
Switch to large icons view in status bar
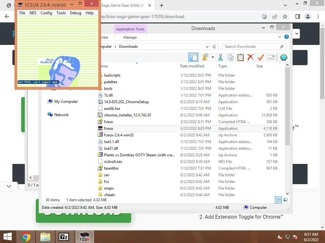[285, 200]
